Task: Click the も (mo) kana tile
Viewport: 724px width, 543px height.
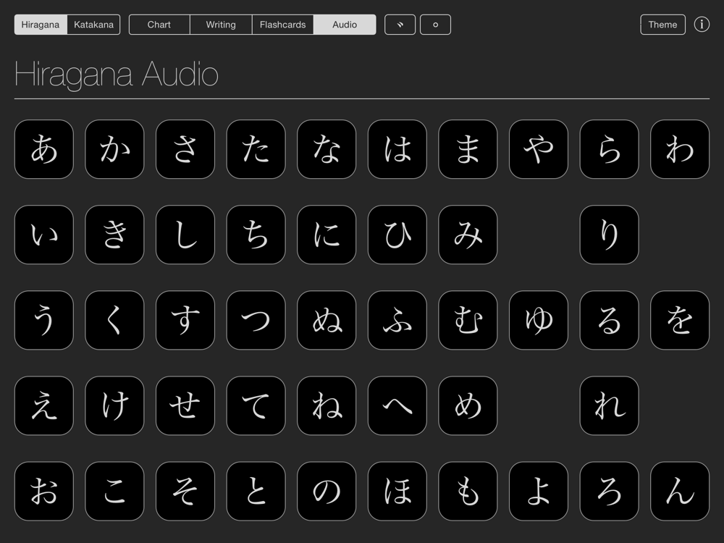Action: coord(468,491)
